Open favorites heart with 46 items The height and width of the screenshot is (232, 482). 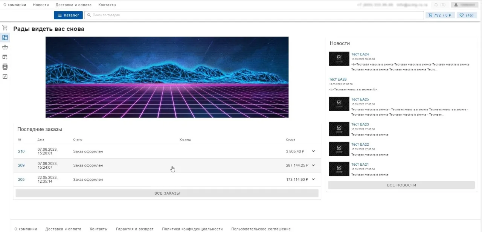(467, 15)
